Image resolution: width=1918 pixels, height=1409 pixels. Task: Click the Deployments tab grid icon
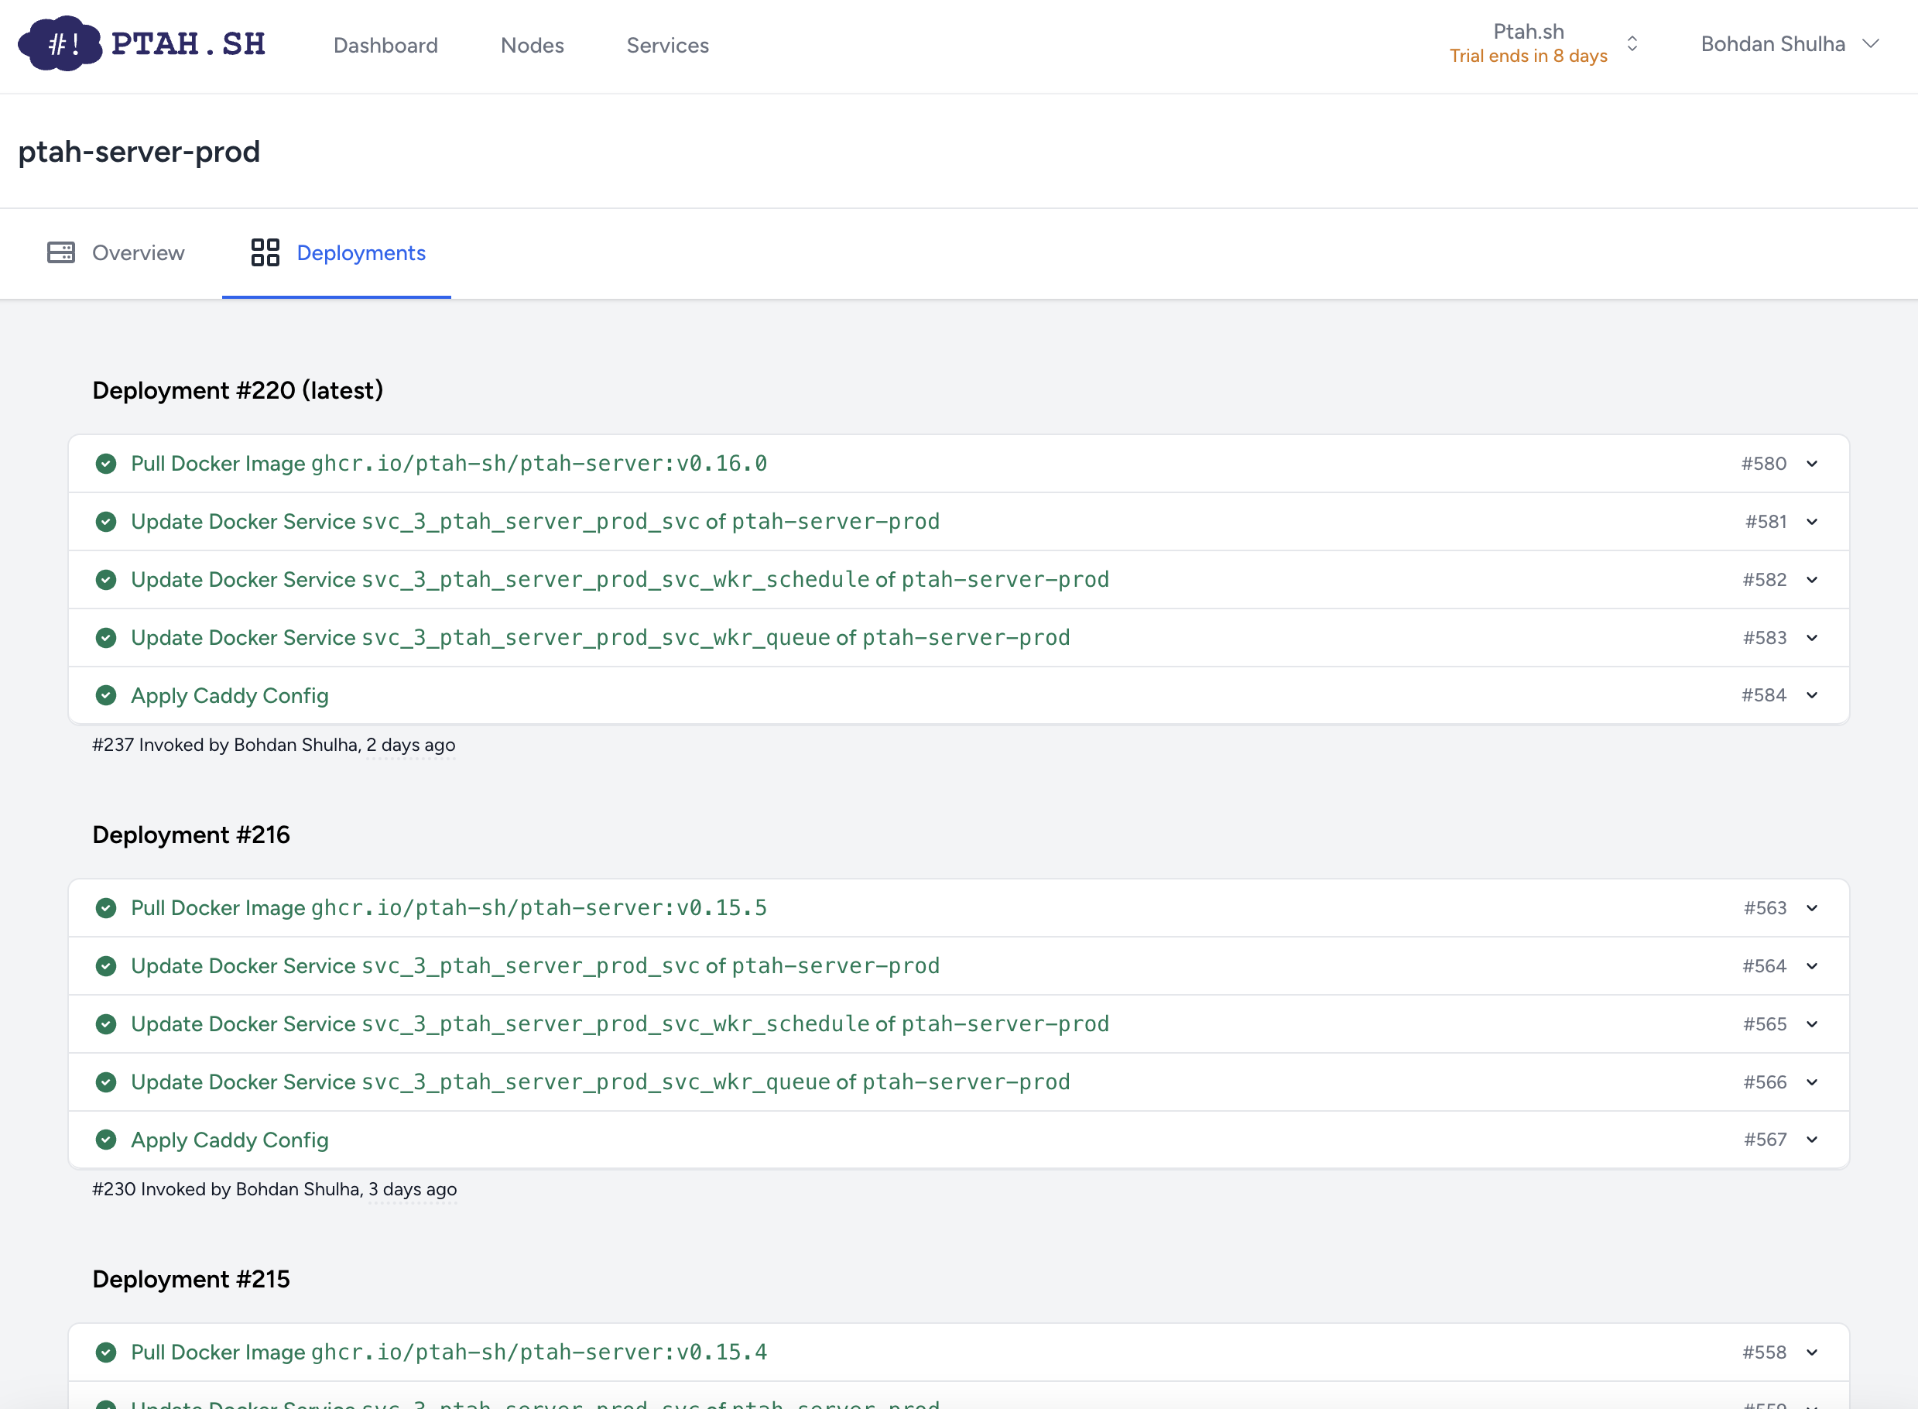coord(265,252)
